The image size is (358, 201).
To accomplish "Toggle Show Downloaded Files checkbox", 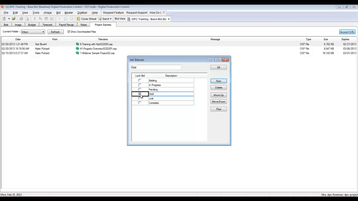I will coord(69,32).
